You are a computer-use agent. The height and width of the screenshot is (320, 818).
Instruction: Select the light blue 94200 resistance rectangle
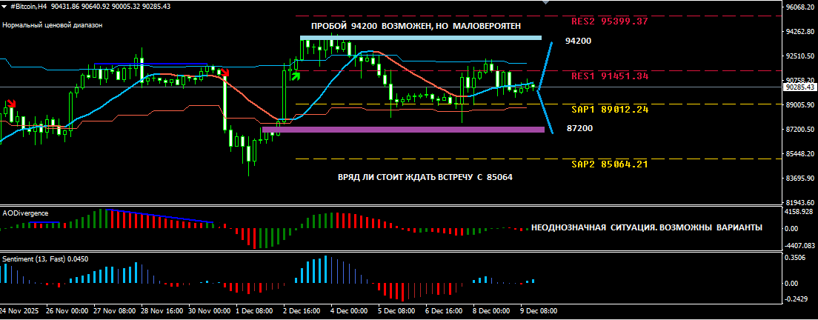[420, 38]
